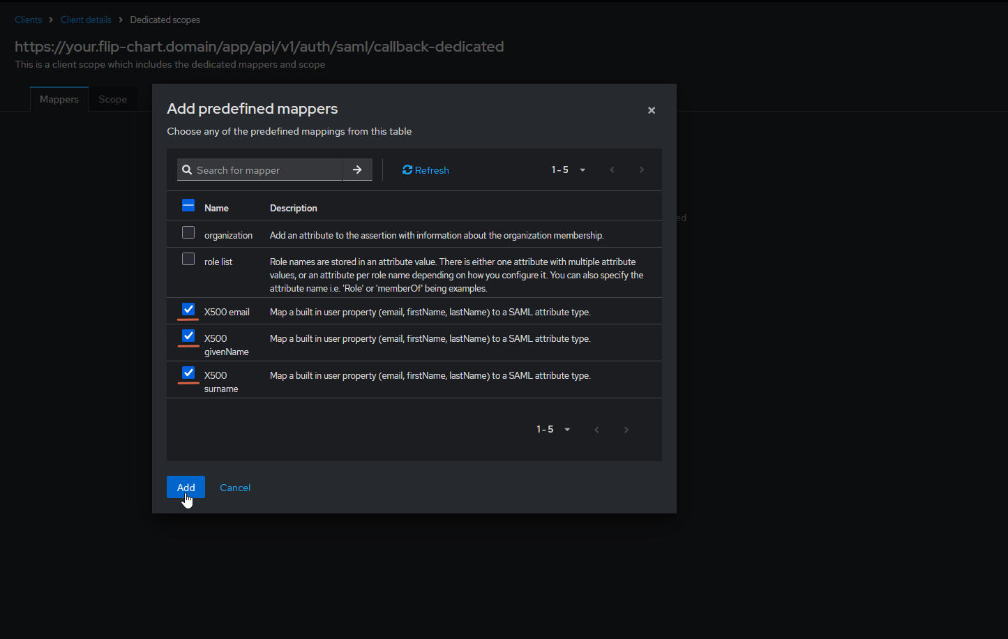The image size is (1008, 639).
Task: Click the organization membership description text
Action: point(437,235)
